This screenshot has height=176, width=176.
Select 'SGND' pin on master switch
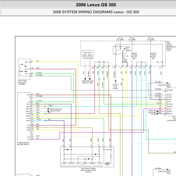pyautogui.click(x=28, y=121)
